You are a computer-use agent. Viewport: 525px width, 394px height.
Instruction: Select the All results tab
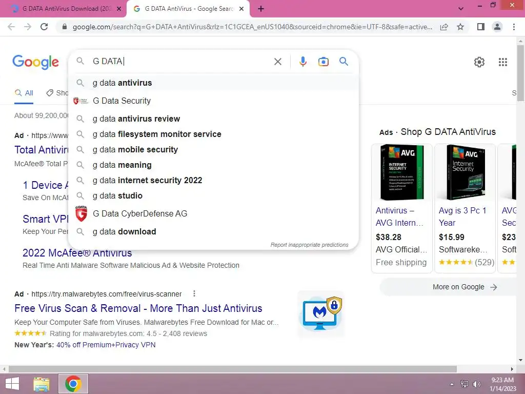pyautogui.click(x=24, y=93)
